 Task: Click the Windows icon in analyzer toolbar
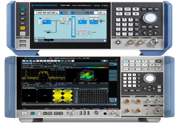pos(24,61)
